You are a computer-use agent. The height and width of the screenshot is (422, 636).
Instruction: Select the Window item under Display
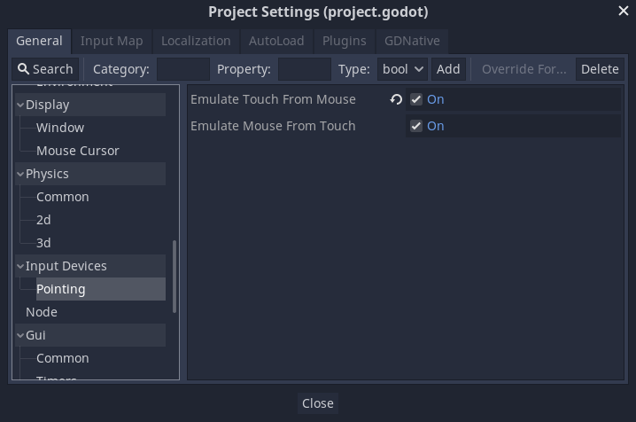point(60,128)
